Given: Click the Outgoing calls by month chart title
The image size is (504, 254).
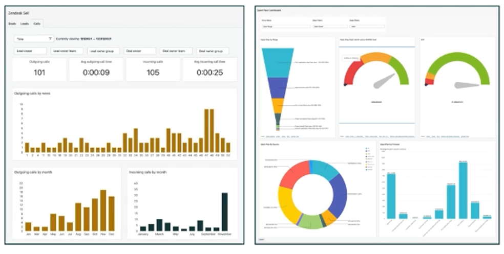Looking at the screenshot, I should [x=33, y=172].
